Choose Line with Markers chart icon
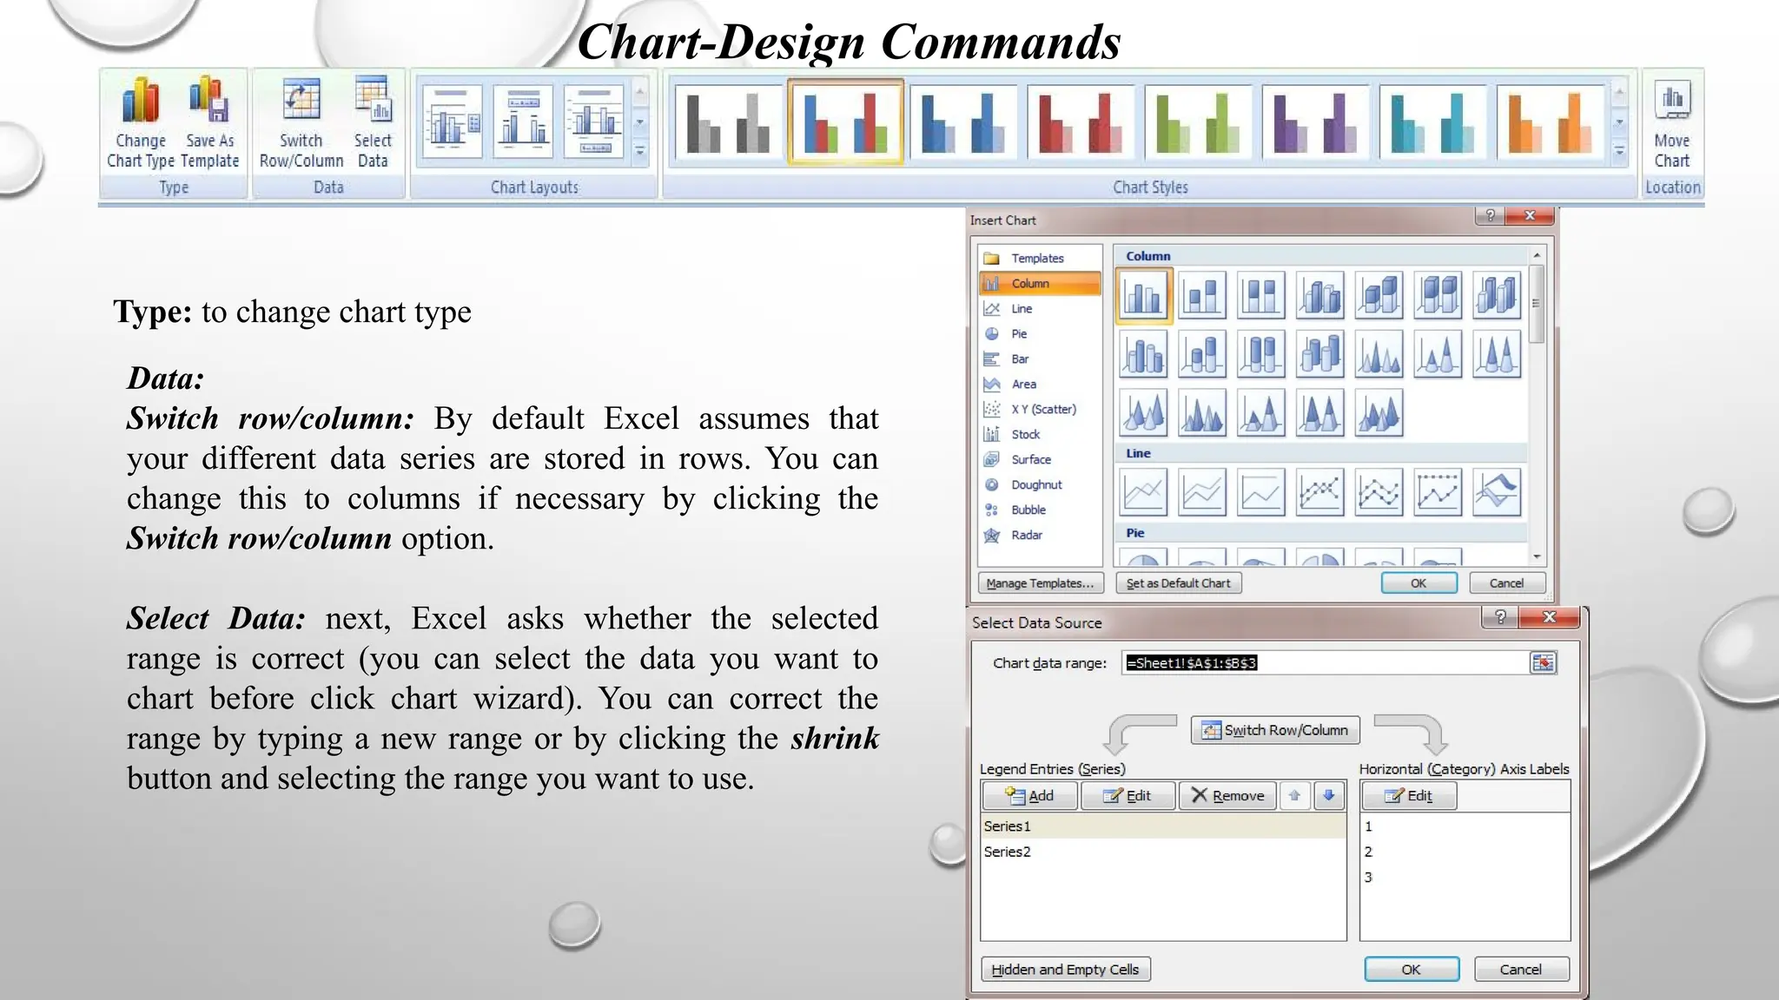 coord(1320,492)
